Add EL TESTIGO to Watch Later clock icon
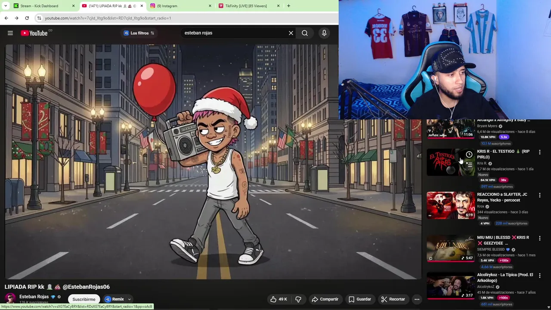The height and width of the screenshot is (310, 551). pyautogui.click(x=469, y=155)
